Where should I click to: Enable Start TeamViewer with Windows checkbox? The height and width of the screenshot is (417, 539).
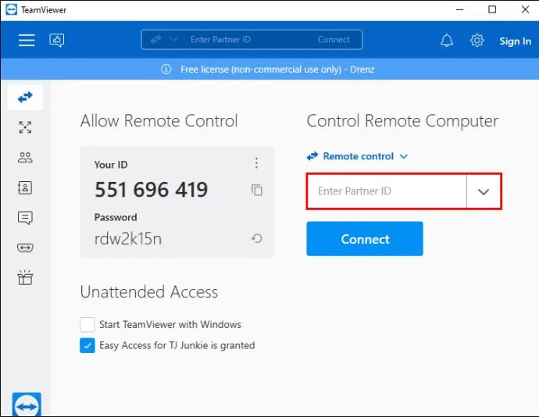coord(87,324)
